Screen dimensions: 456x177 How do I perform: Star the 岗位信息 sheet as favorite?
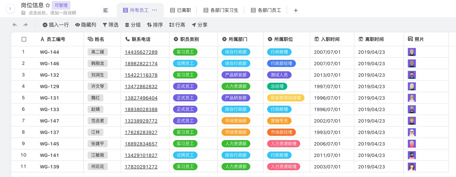click(x=48, y=5)
